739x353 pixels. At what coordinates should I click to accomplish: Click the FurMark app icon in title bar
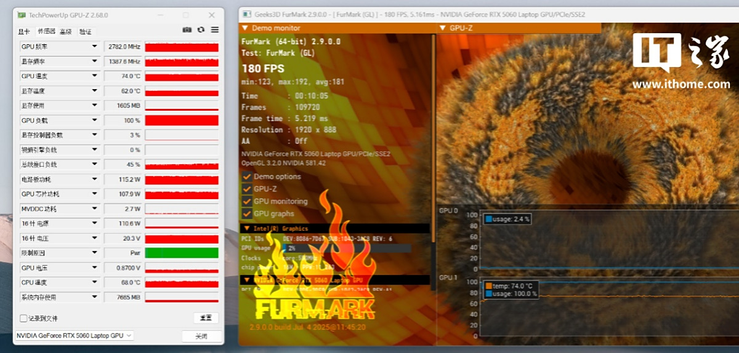247,14
